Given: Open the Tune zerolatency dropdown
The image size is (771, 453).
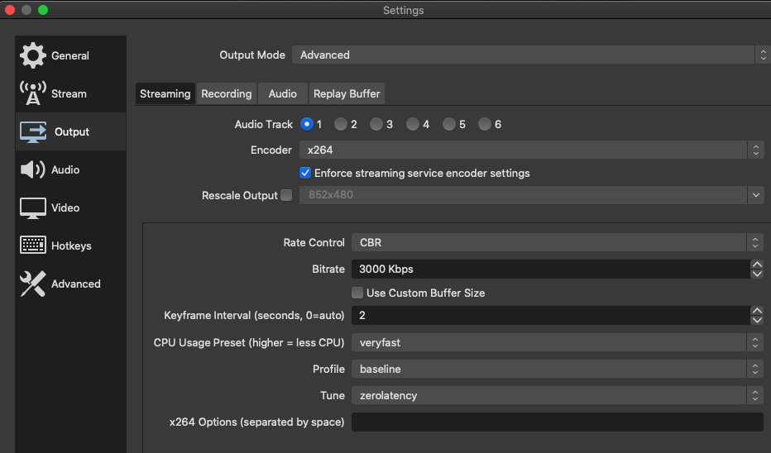Looking at the screenshot, I should point(558,395).
